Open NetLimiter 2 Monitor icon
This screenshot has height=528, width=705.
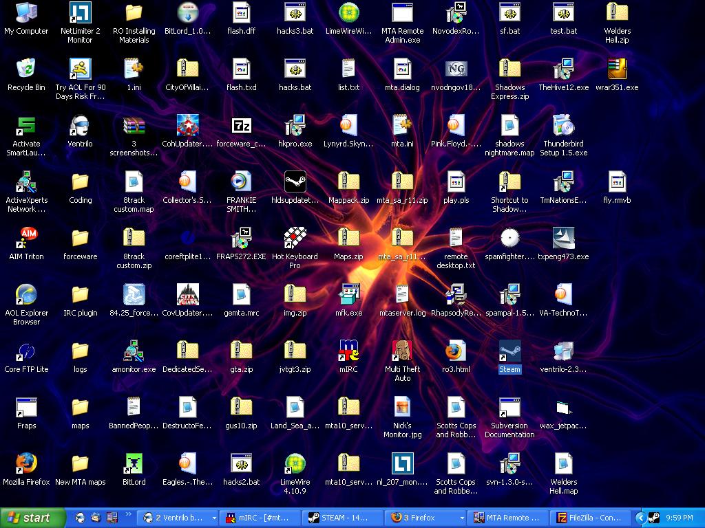[x=80, y=14]
